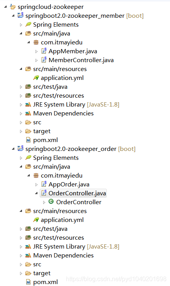Click application.yml icon in zookeeper_order
170x286 pixels.
36,220
